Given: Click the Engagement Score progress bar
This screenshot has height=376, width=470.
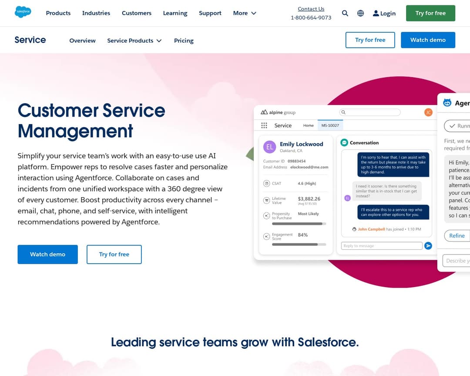Looking at the screenshot, I should point(299,245).
